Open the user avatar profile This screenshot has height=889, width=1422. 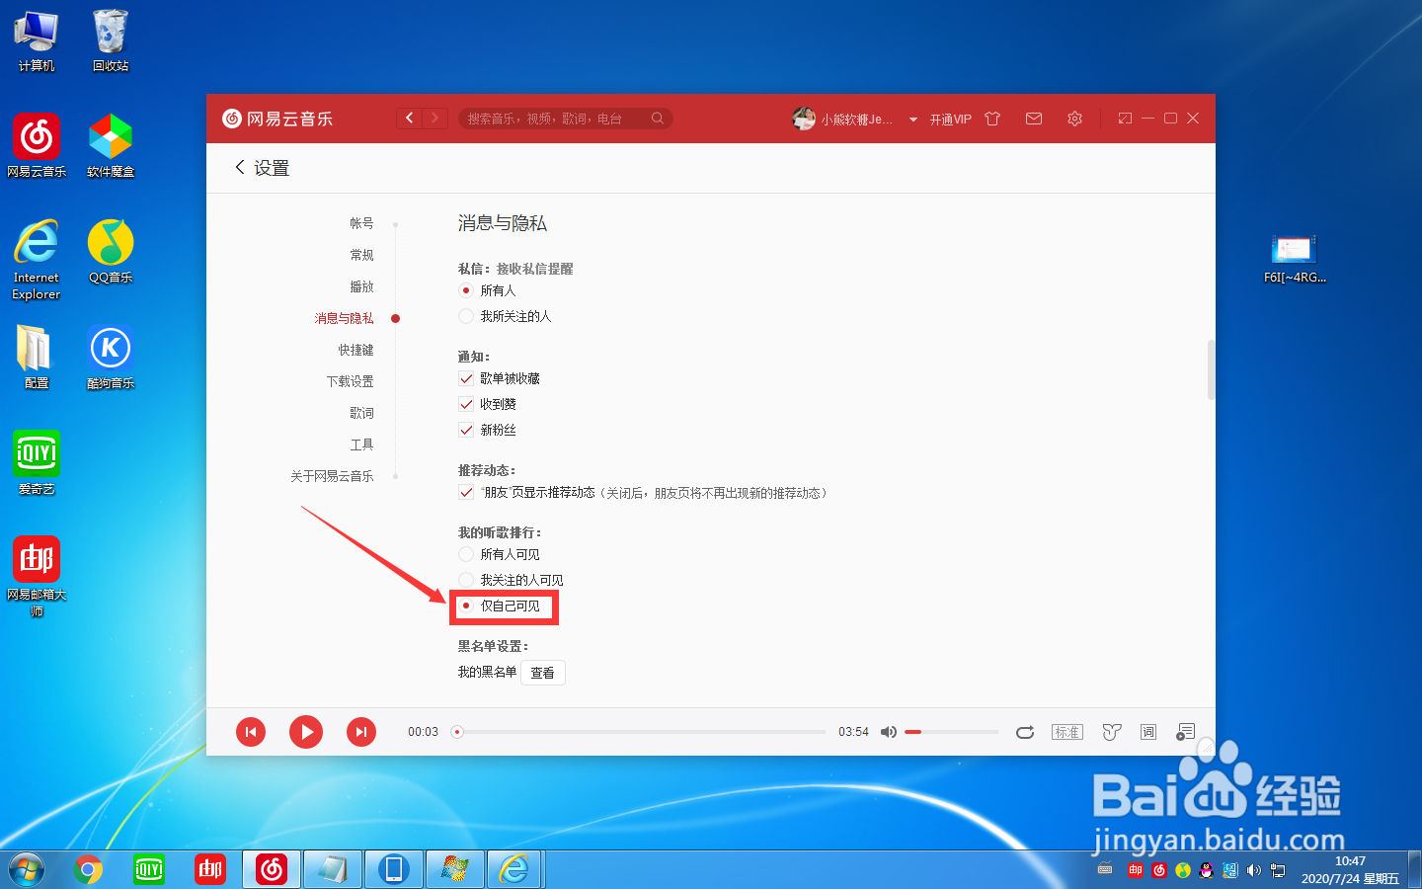[803, 119]
